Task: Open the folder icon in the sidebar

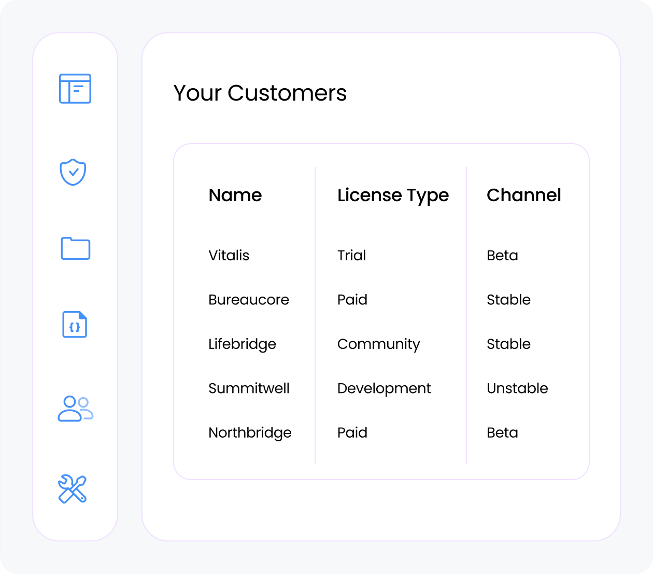Action: tap(75, 249)
